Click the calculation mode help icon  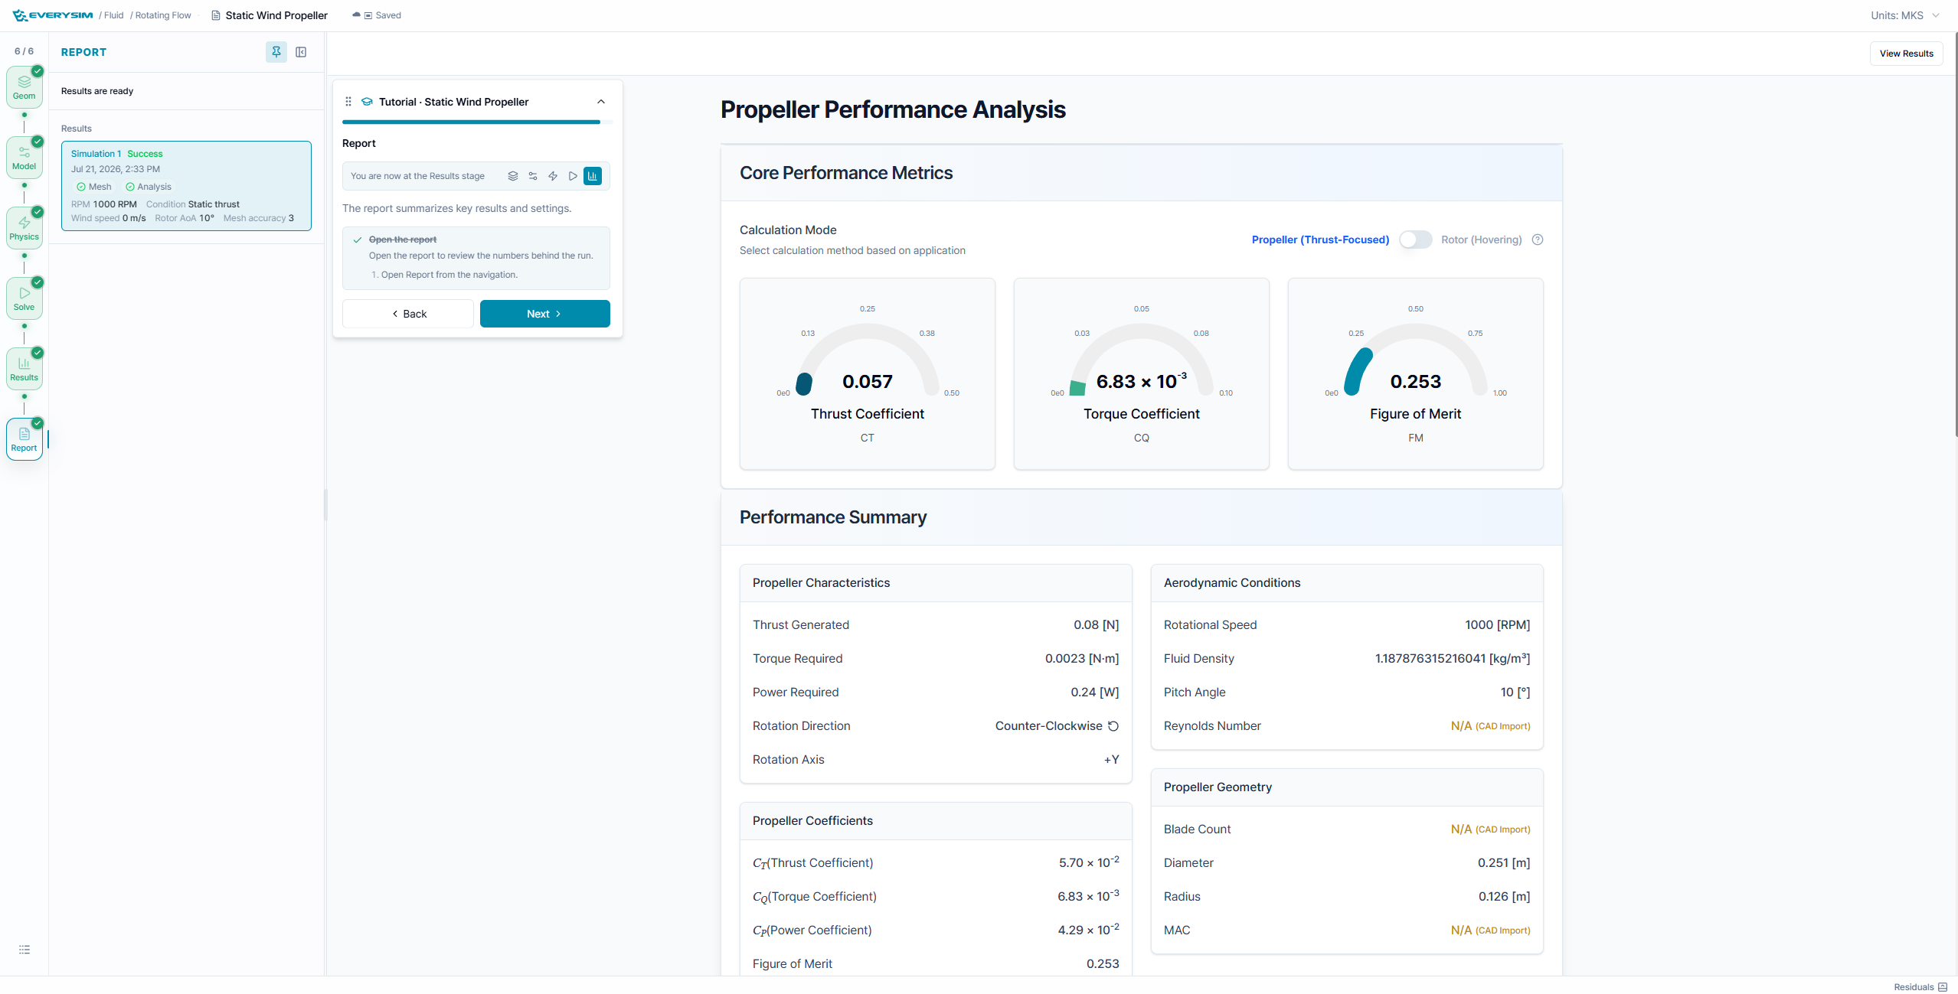click(1538, 240)
